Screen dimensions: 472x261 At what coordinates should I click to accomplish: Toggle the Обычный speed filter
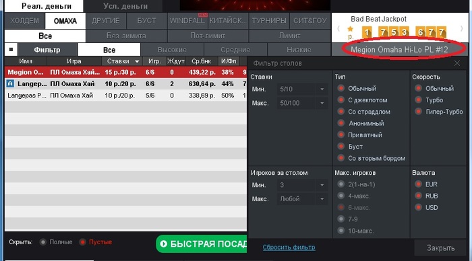418,88
